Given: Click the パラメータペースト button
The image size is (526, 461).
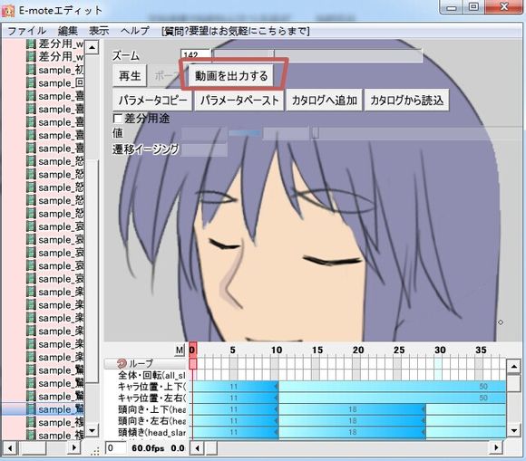Looking at the screenshot, I should pos(239,100).
